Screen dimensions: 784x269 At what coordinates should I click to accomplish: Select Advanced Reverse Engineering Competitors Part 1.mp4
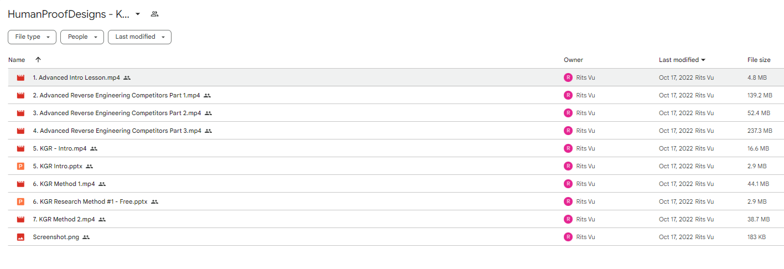396,95
